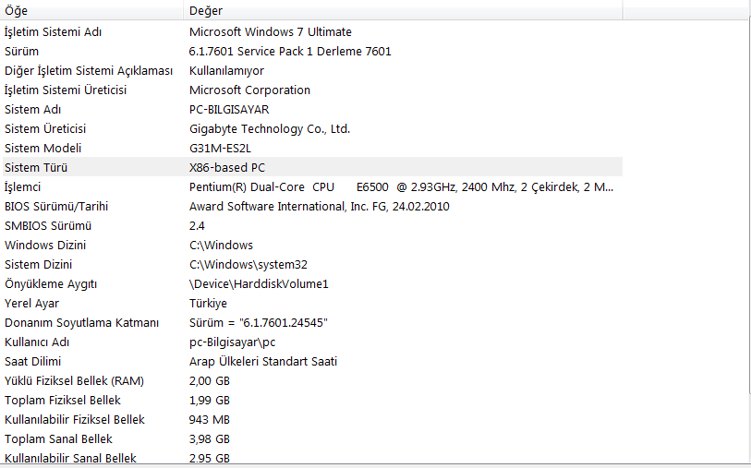751x468 pixels.
Task: Click the Donanım Soyutlama Katmanı row
Action: click(81, 323)
